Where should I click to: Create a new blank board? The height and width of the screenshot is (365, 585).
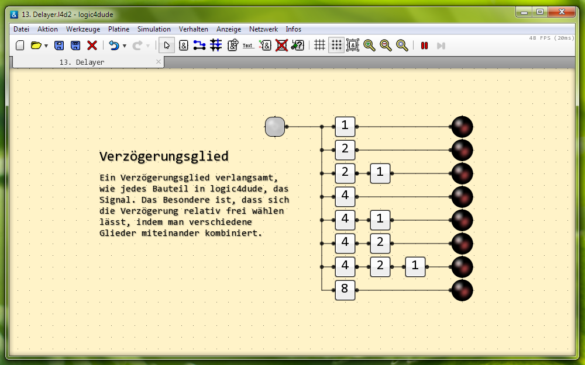(x=20, y=46)
